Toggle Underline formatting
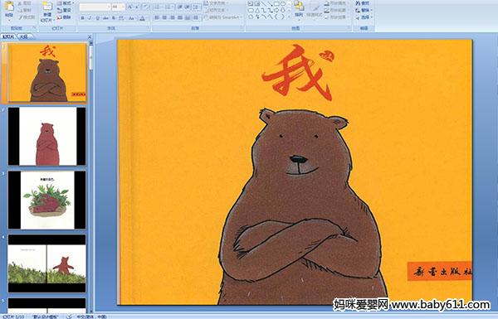 tap(97, 18)
